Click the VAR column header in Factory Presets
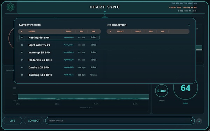Image resolution: width=210 pixels, height=131 pixels. pos(93,31)
